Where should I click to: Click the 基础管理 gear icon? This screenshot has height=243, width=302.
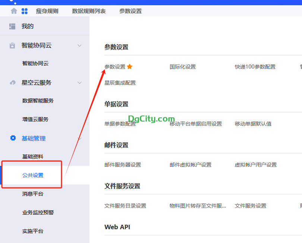(x=13, y=138)
